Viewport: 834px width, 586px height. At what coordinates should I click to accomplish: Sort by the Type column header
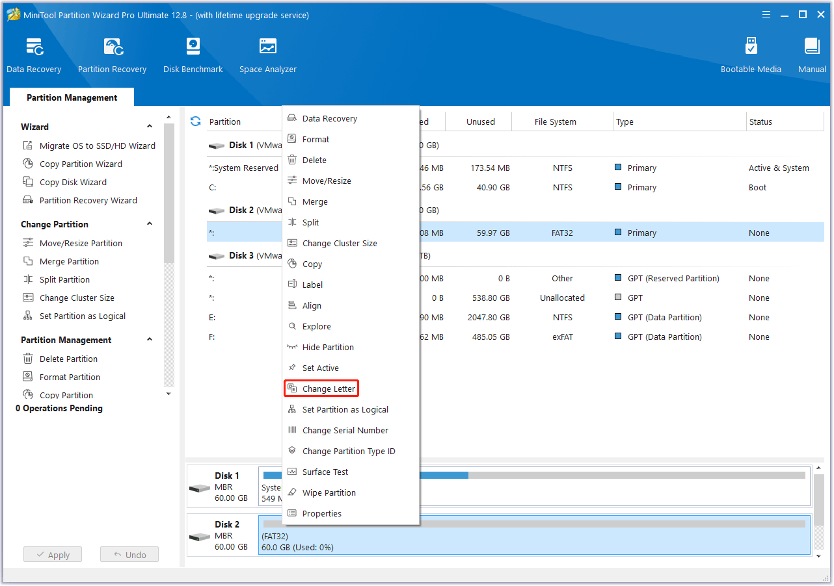(x=680, y=121)
